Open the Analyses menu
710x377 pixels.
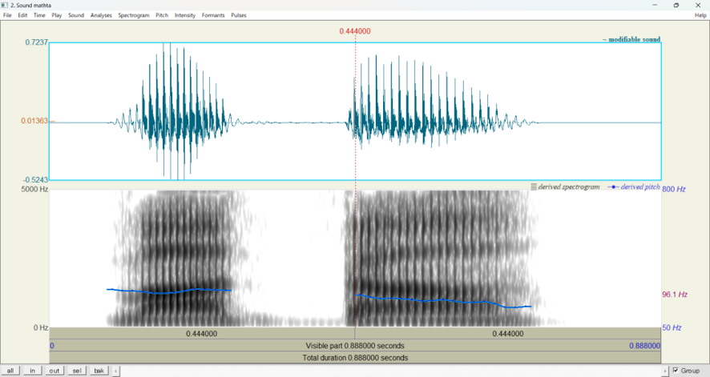point(101,15)
